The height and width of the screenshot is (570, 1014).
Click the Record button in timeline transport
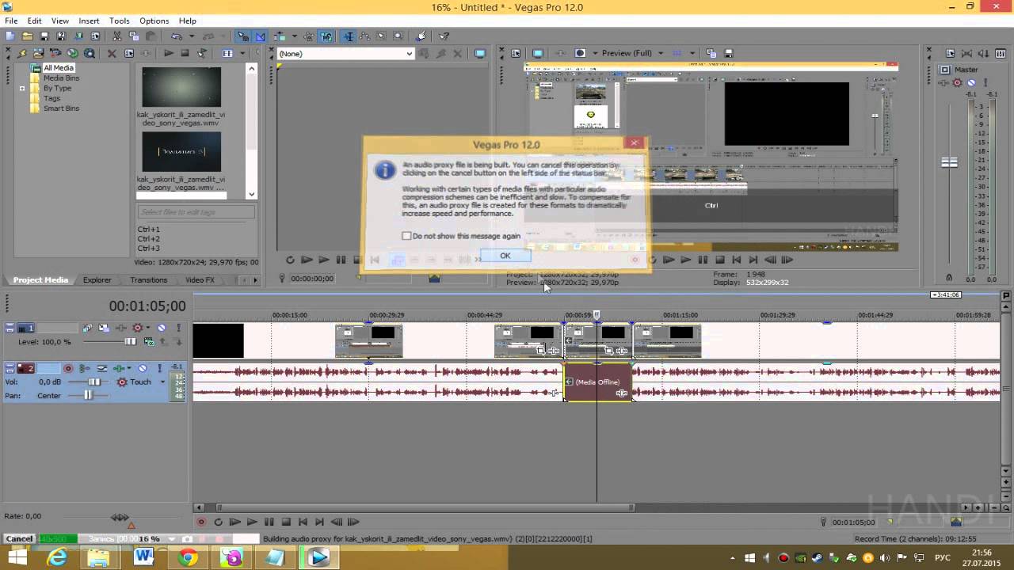[201, 522]
